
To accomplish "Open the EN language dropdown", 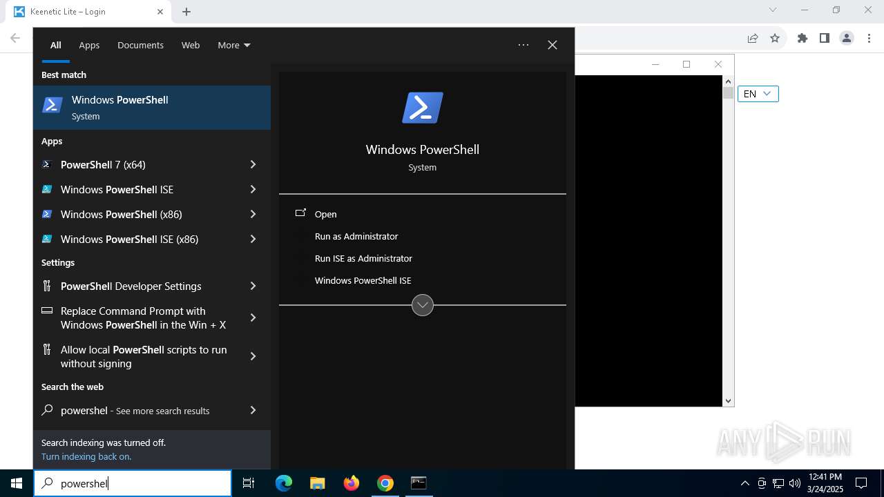I will (x=758, y=94).
